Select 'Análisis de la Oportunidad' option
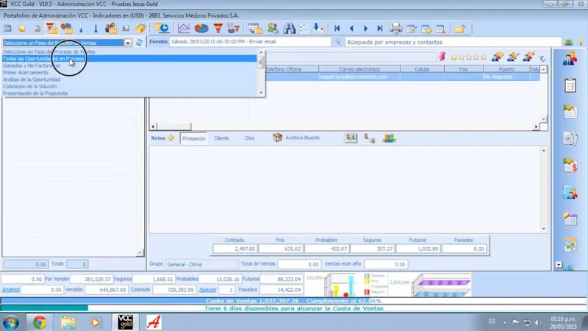This screenshot has width=588, height=331. (x=129, y=79)
